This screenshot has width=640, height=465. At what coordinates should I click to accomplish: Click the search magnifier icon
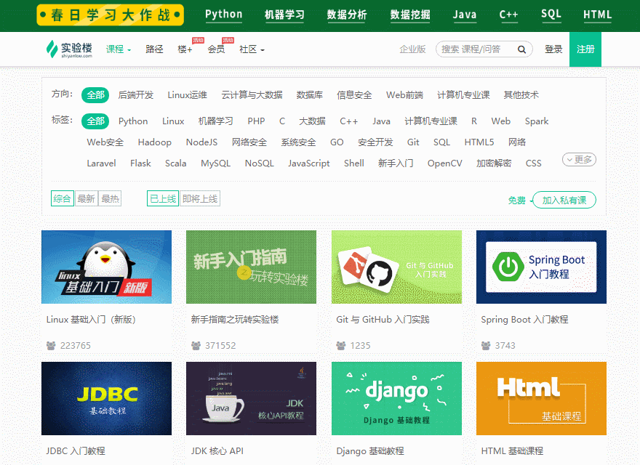(521, 49)
